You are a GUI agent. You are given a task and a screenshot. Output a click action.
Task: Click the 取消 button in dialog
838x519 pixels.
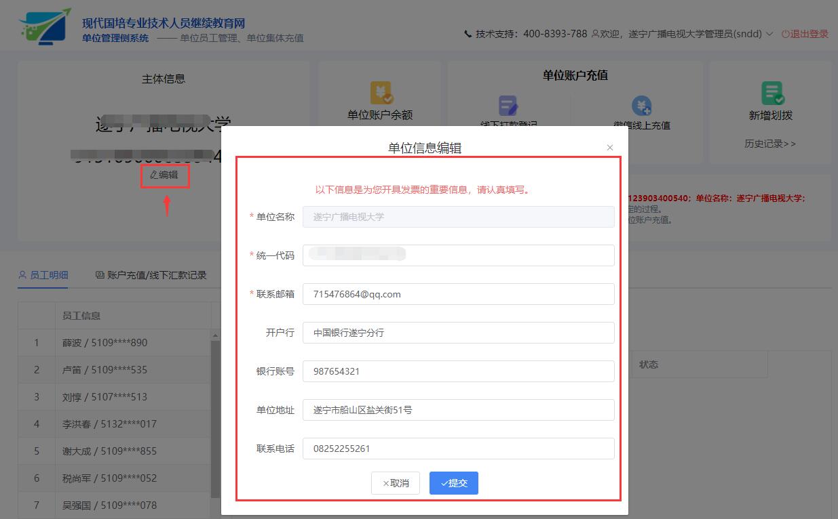coord(396,483)
